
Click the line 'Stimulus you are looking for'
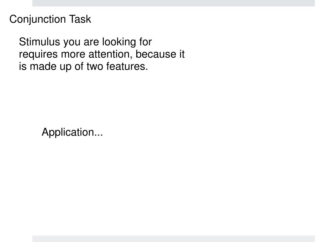pyautogui.click(x=85, y=43)
